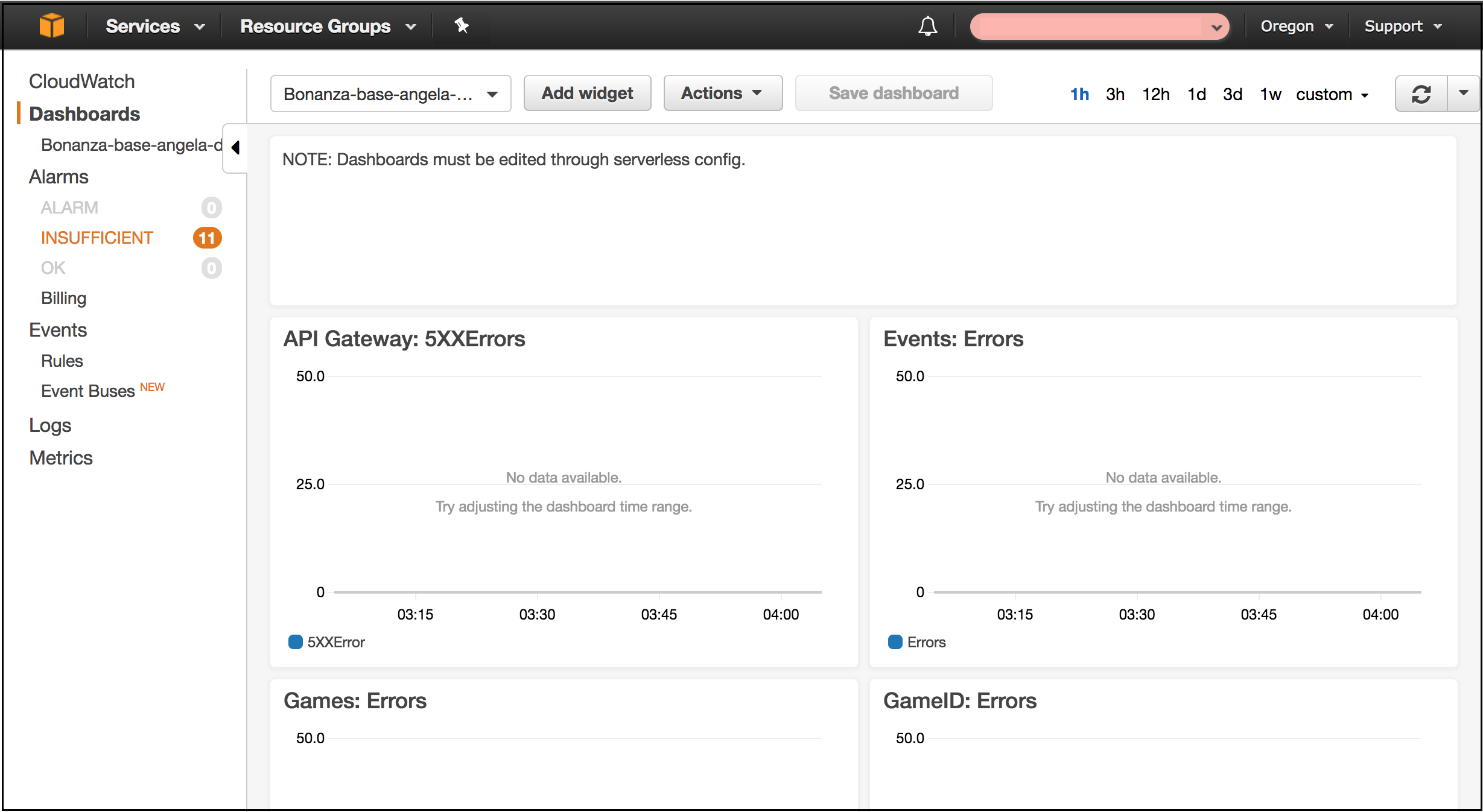Select the 1d time range

[x=1196, y=94]
